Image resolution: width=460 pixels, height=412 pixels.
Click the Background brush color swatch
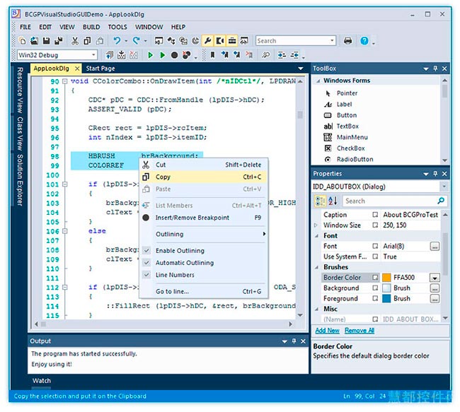point(386,288)
